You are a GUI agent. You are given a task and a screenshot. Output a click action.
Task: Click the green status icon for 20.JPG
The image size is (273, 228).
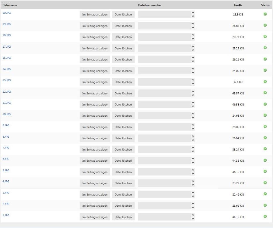tap(265, 14)
